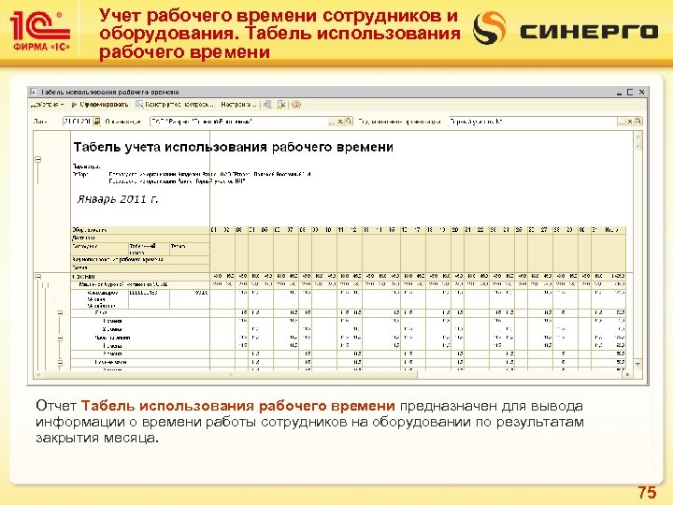Click the employee name cell in the table
This screenshot has width=673, height=505.
(100, 299)
